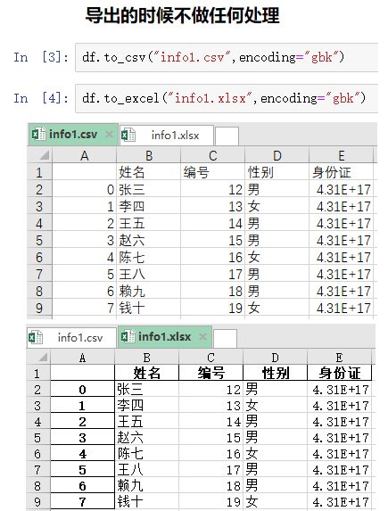Select column C header in the upper sheet

pyautogui.click(x=212, y=155)
